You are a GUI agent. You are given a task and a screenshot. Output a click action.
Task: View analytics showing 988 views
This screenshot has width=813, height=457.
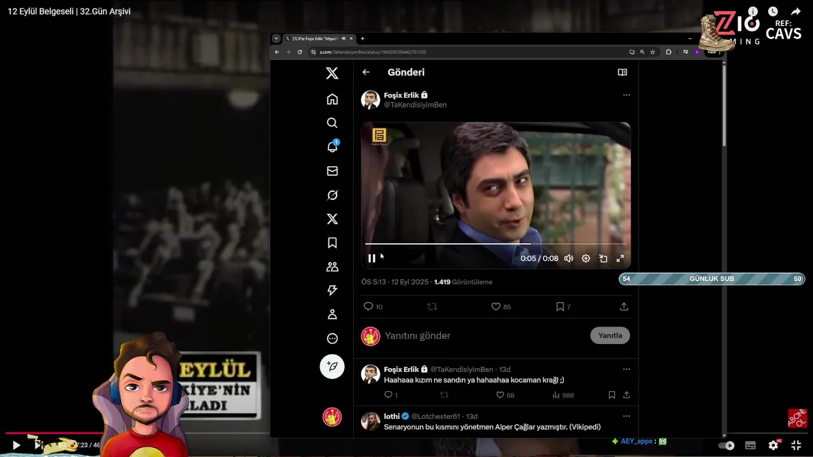point(563,395)
